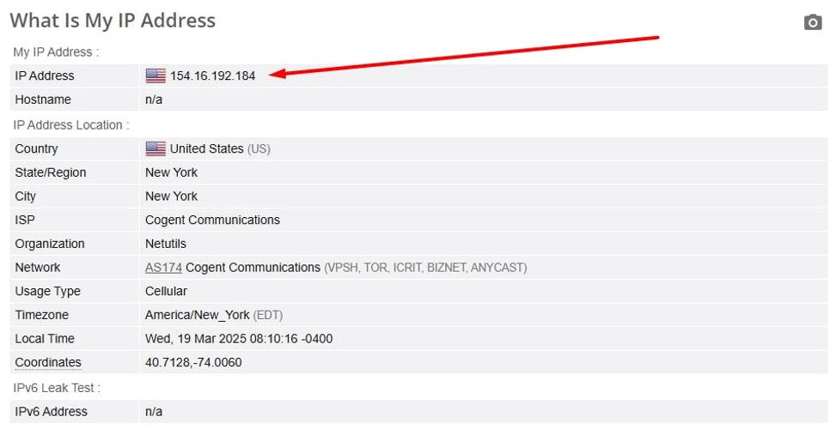Click the IP address 154.16.192.184

pyautogui.click(x=212, y=76)
